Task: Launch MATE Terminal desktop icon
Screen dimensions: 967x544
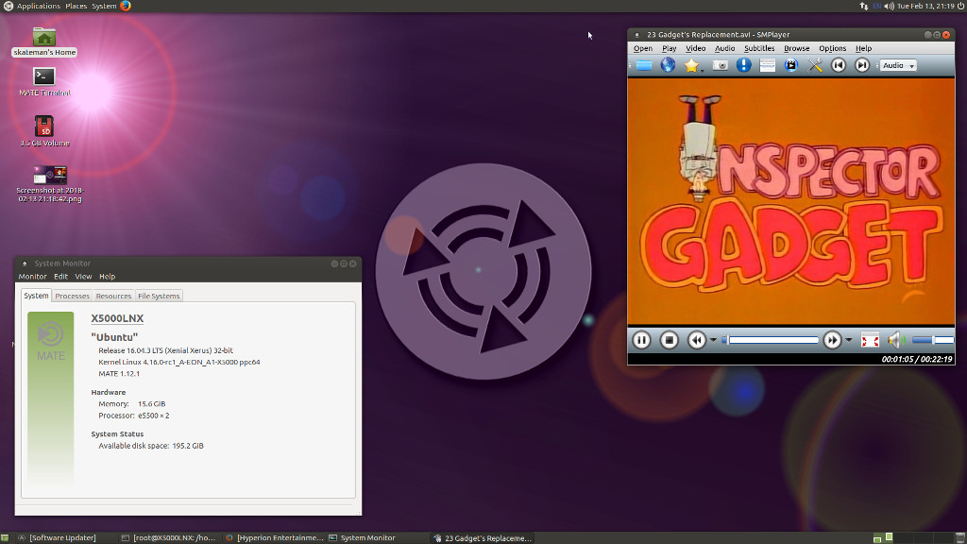Action: point(44,82)
